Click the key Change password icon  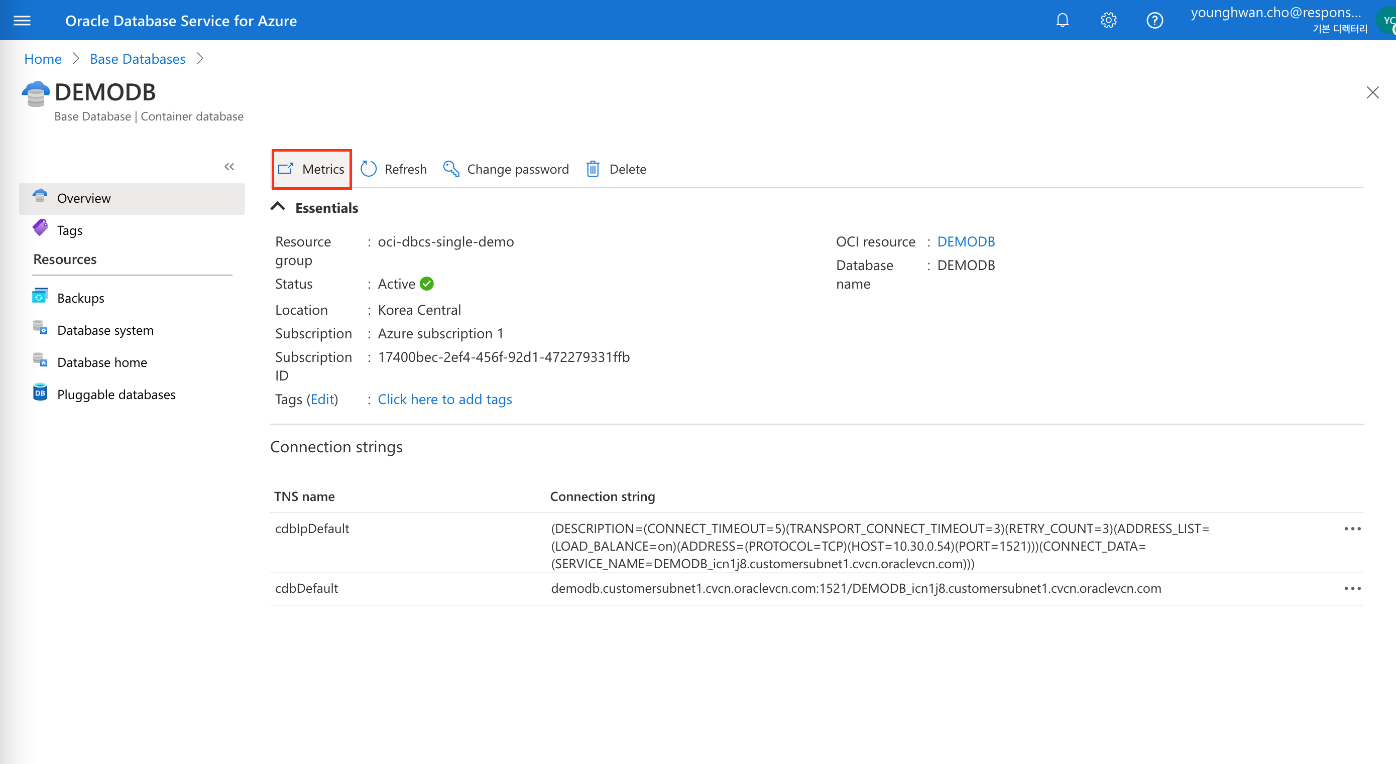point(451,169)
